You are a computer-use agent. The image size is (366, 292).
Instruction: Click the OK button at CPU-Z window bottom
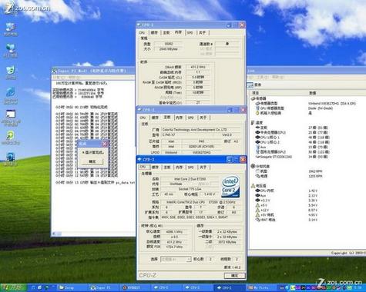(234, 276)
